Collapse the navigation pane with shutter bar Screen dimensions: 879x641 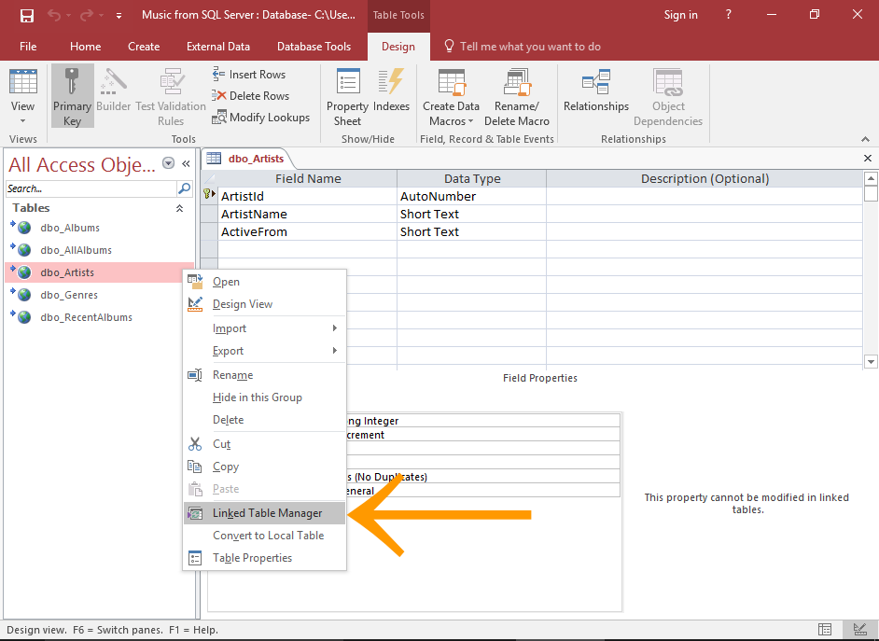(x=185, y=161)
